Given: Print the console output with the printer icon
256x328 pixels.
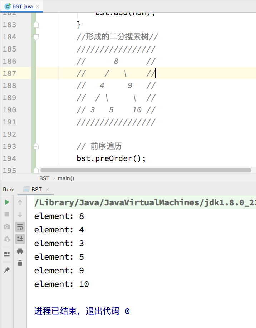Looking at the screenshot, I should point(20,251).
